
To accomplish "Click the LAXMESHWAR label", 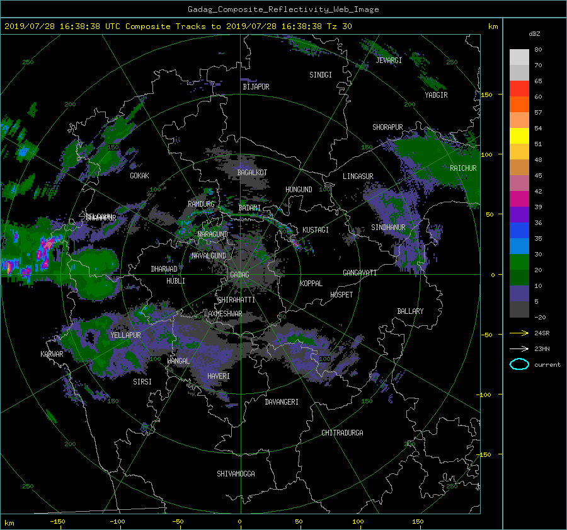I will [223, 314].
